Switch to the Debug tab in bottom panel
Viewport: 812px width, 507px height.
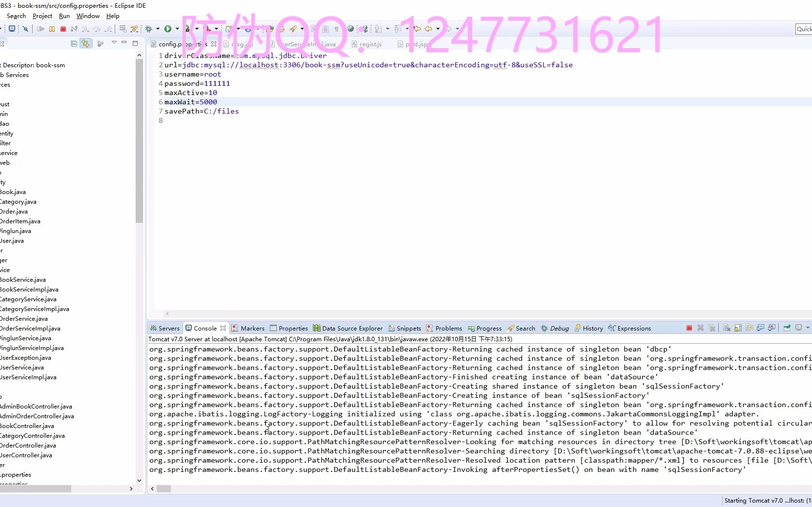click(x=555, y=328)
